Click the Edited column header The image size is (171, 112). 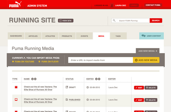pyautogui.click(x=90, y=79)
